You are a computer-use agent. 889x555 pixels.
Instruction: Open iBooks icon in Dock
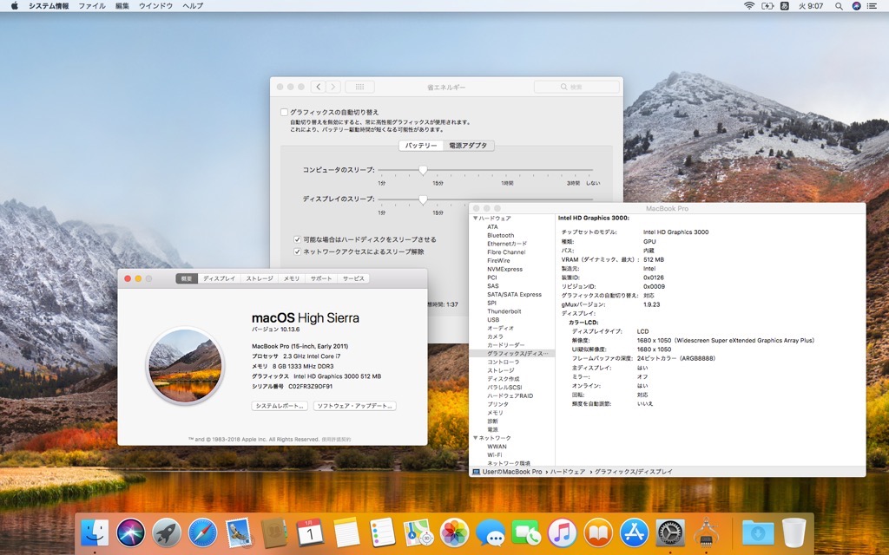click(598, 532)
